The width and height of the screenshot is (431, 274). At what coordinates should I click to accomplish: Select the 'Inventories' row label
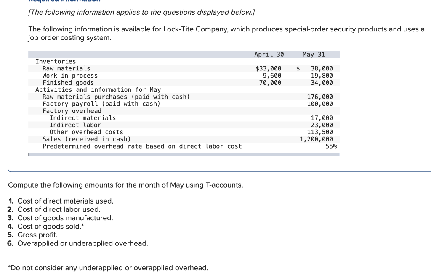(56, 61)
